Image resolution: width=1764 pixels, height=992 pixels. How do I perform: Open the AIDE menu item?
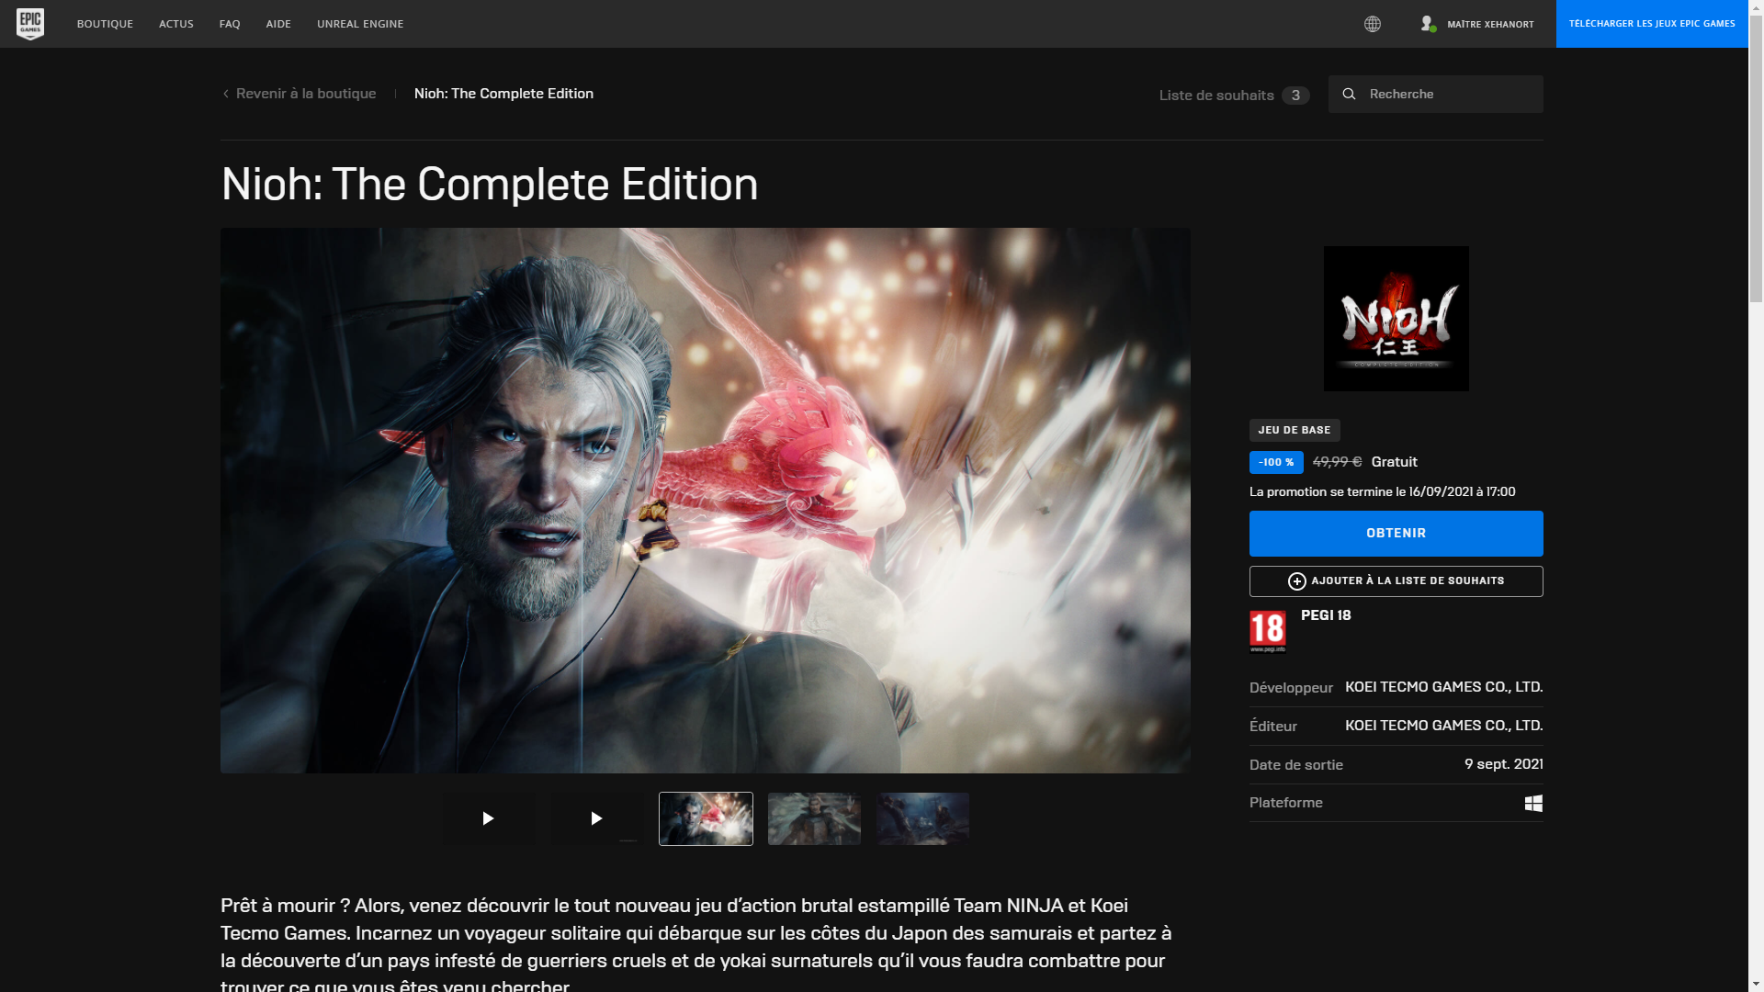278,24
